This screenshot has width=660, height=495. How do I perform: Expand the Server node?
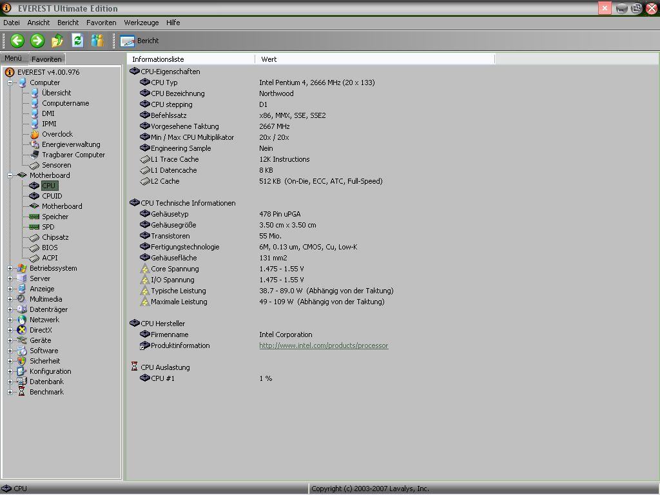[10, 278]
